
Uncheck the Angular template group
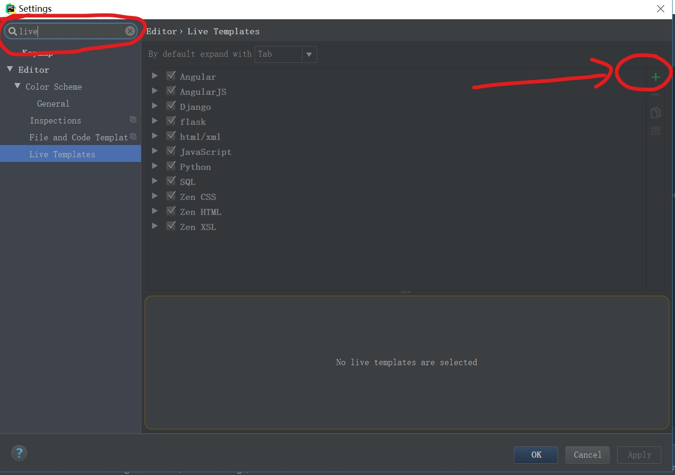click(x=171, y=76)
